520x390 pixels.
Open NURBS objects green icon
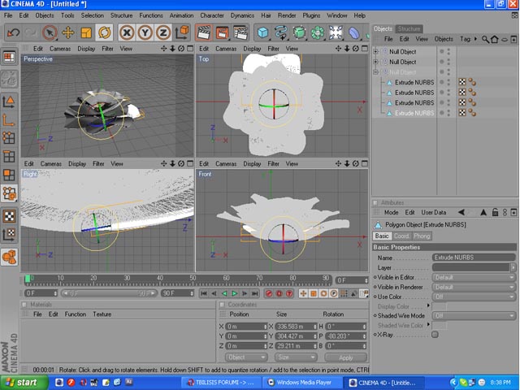pyautogui.click(x=300, y=32)
